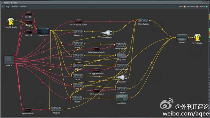Select the Delay Bypass node
Image resolution: width=210 pixels, height=118 pixels.
121,45
